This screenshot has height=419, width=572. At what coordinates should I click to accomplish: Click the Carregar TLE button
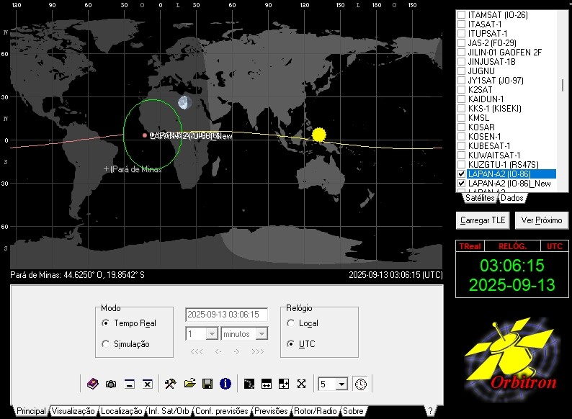coord(484,220)
